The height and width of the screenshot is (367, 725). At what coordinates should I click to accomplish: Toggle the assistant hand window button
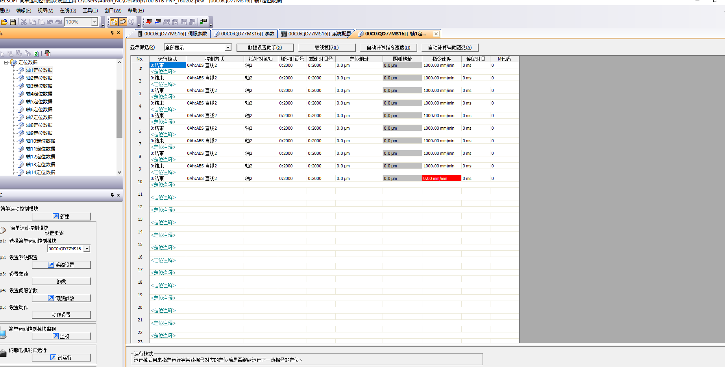[x=123, y=22]
